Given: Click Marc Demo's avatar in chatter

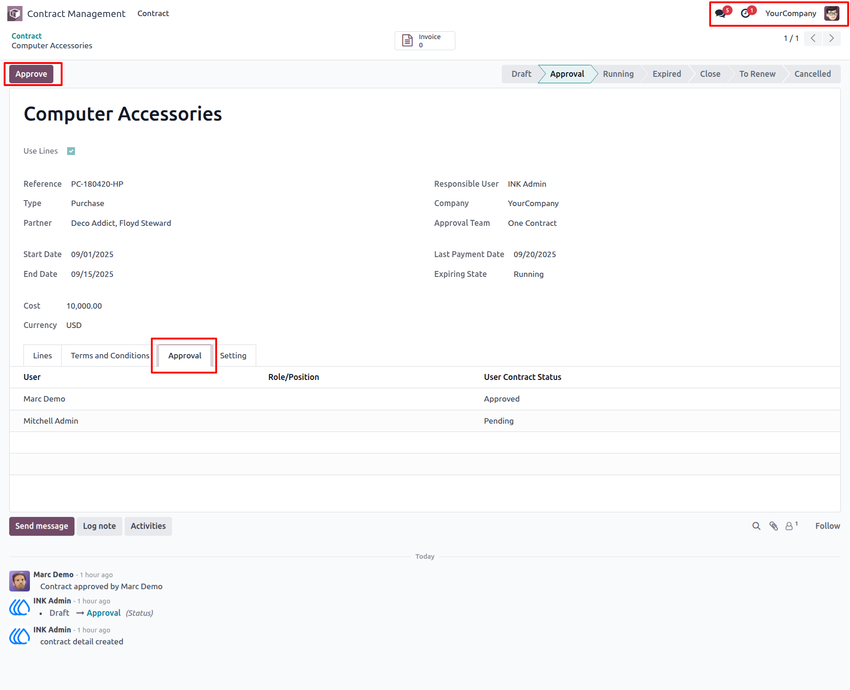Looking at the screenshot, I should [20, 581].
